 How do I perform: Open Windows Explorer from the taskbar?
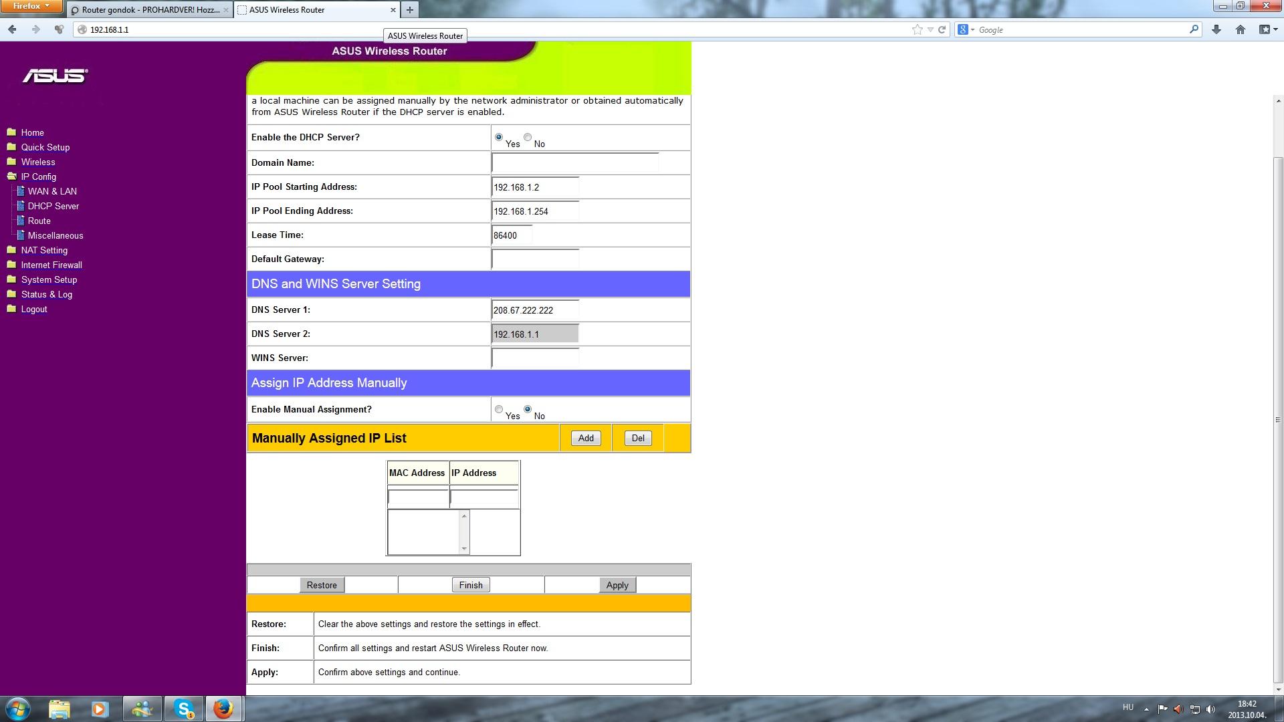(x=60, y=709)
